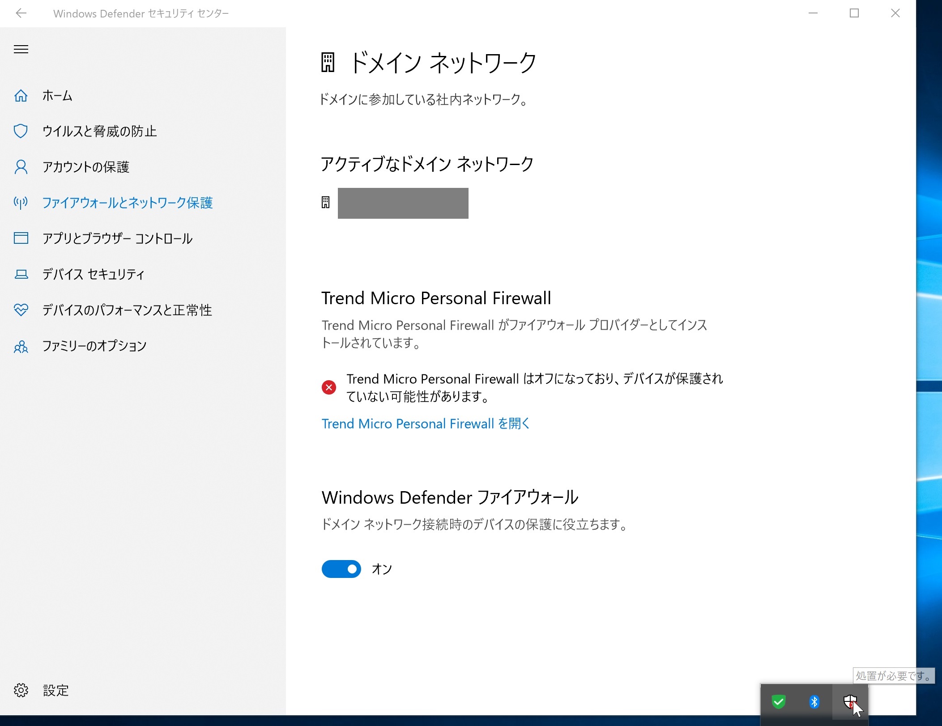Click the device security laptop icon

coord(21,274)
